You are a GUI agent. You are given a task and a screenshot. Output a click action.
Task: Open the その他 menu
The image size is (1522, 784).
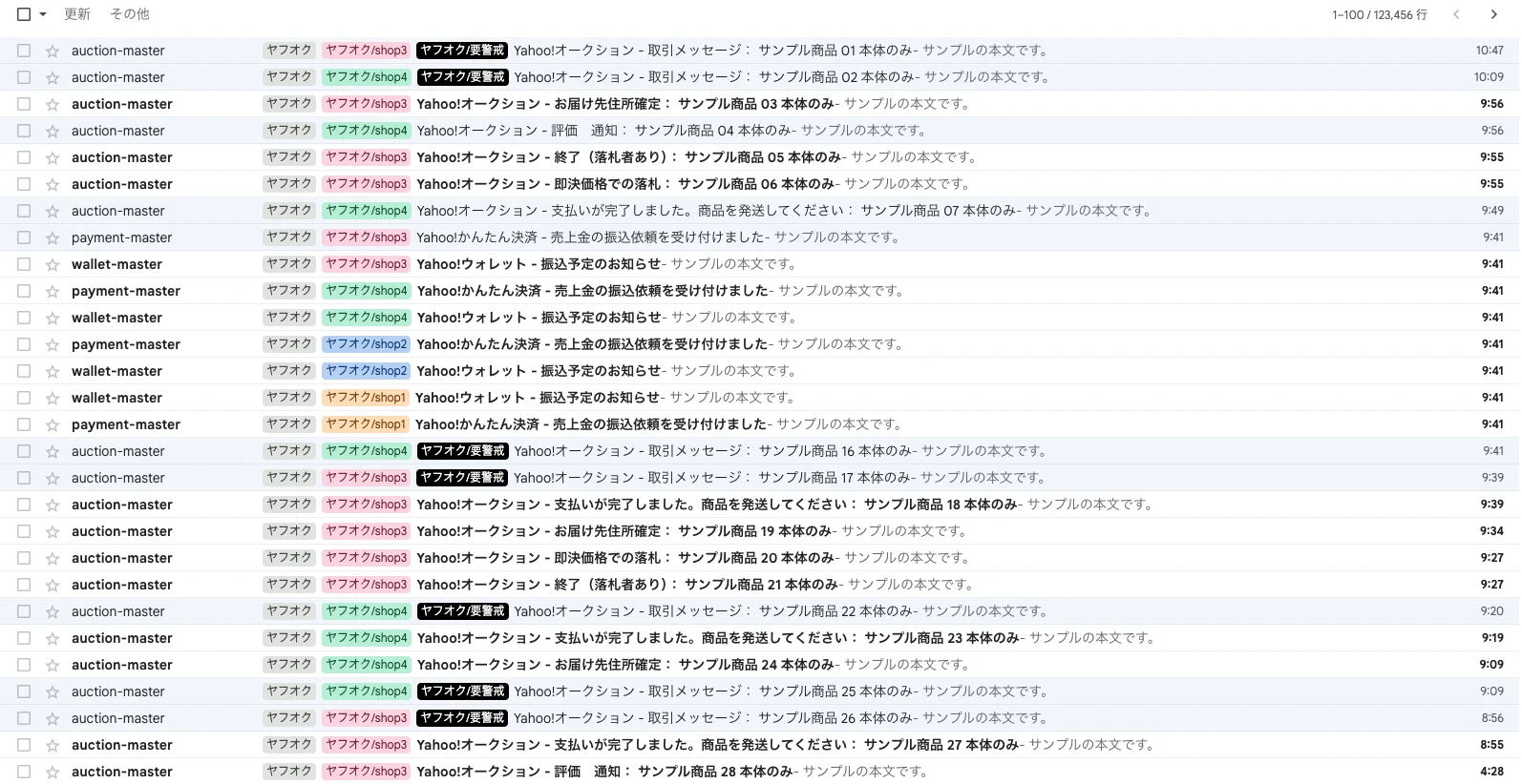tap(130, 14)
